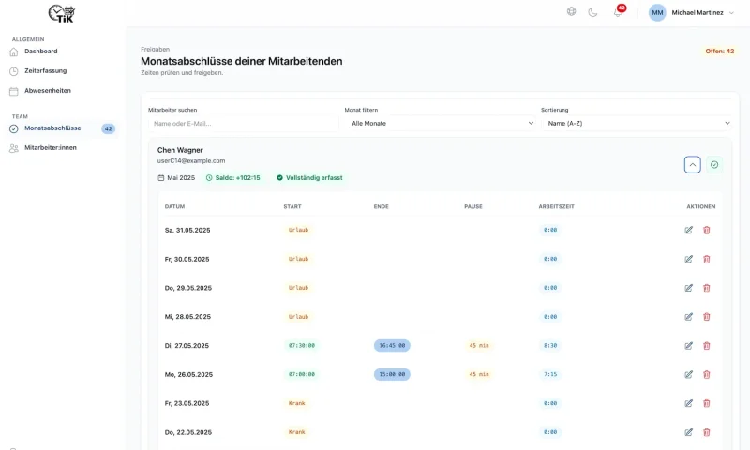Open notifications bell icon
This screenshot has width=750, height=450.
pyautogui.click(x=618, y=12)
